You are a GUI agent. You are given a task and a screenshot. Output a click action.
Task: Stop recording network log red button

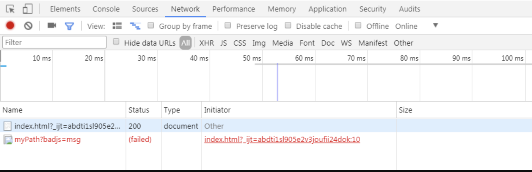click(10, 26)
